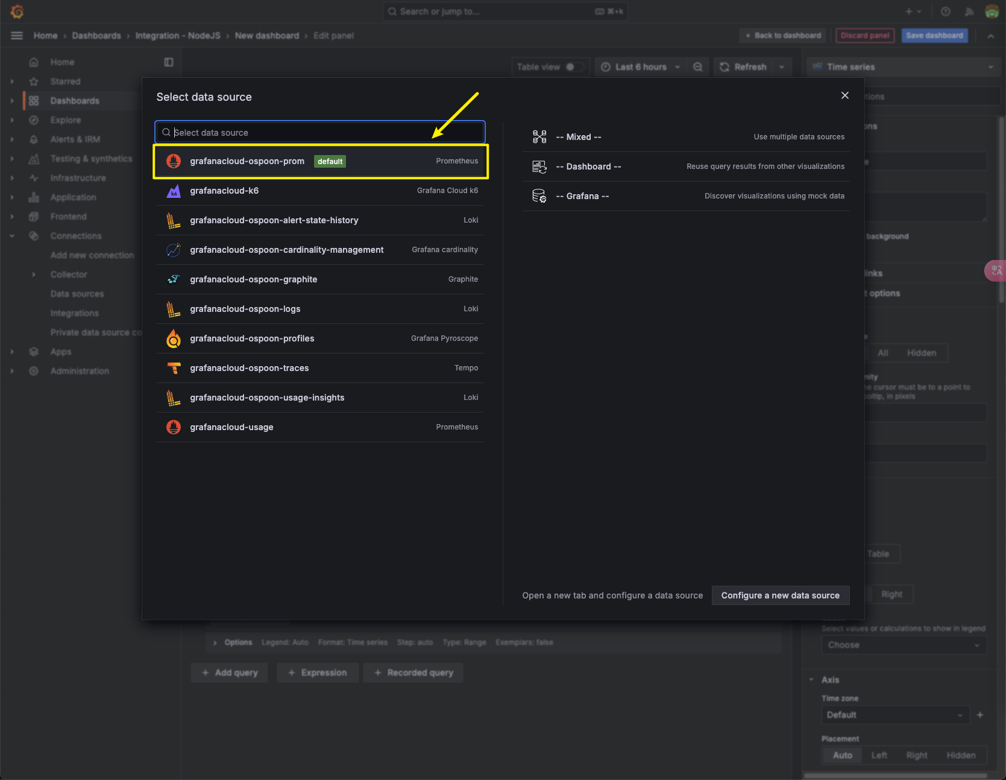
Task: Expand the Collector sidebar item
Action: click(x=34, y=274)
